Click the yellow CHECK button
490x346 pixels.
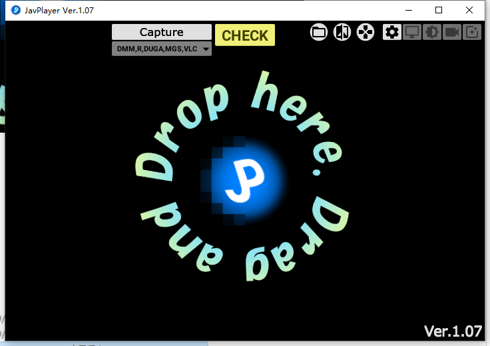(x=245, y=35)
